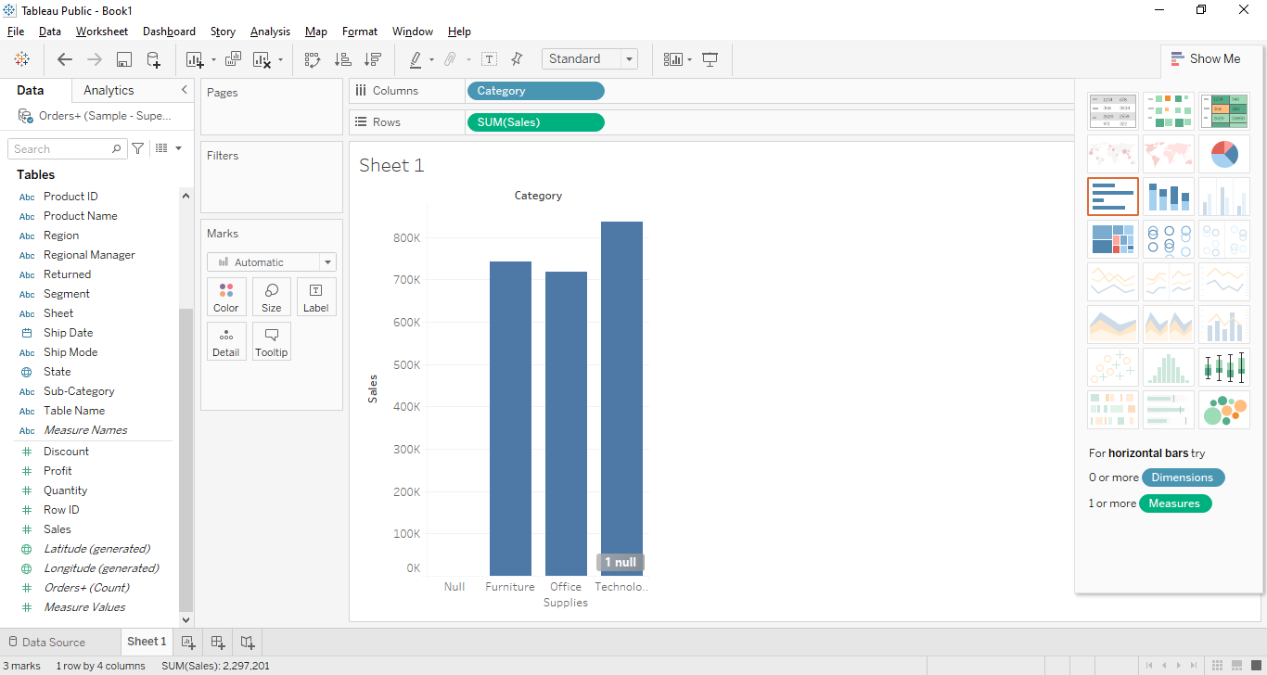Choose the text table in Show Me
1267x675 pixels.
[1113, 111]
